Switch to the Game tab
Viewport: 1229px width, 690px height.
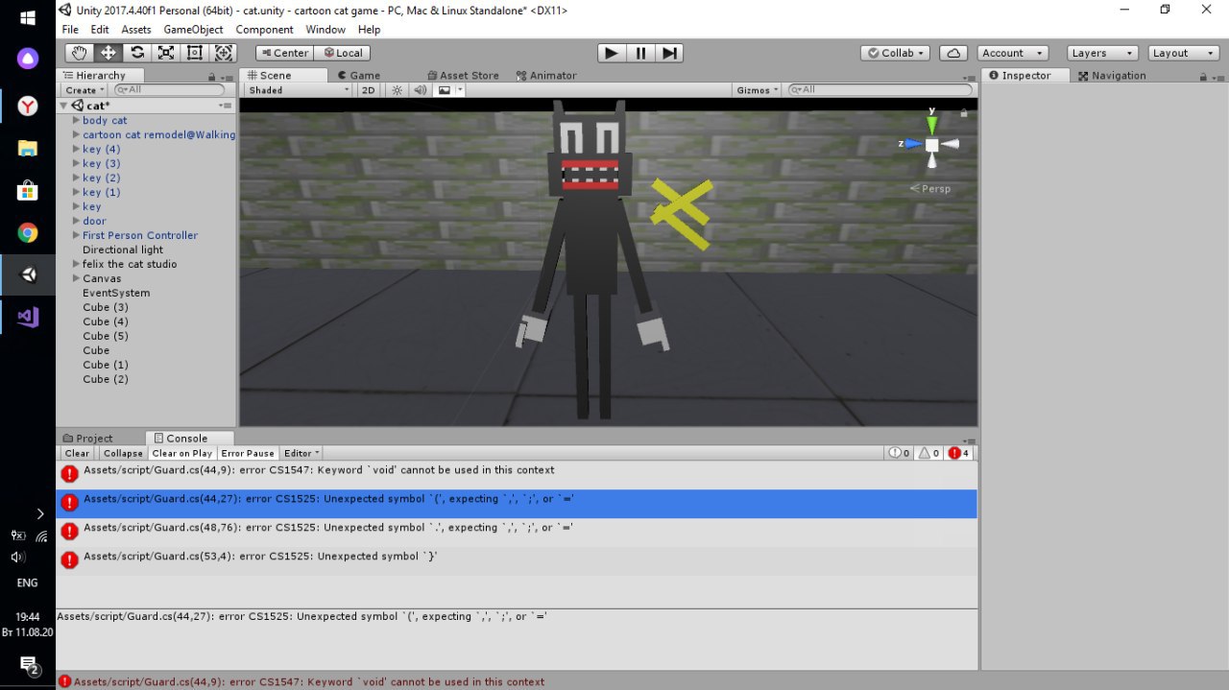(358, 76)
